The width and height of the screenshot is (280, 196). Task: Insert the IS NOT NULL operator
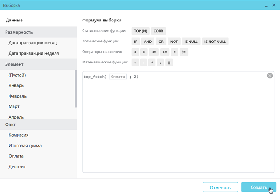click(x=215, y=42)
